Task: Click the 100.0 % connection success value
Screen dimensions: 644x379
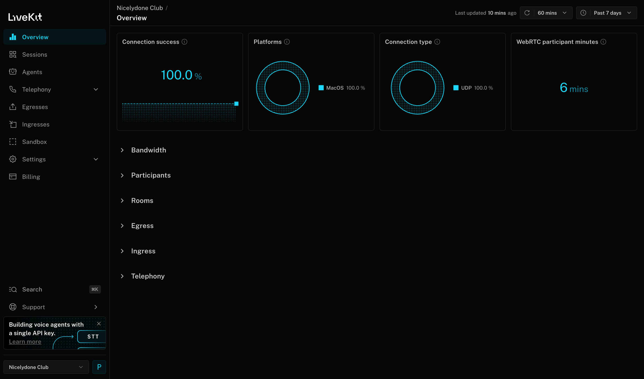Action: tap(181, 75)
